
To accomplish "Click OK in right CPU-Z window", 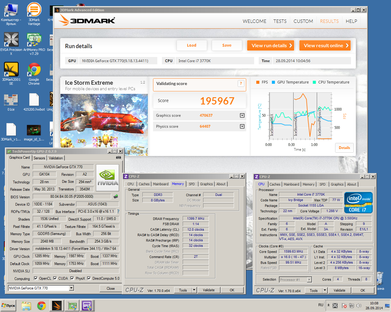I will pyautogui.click(x=363, y=290).
